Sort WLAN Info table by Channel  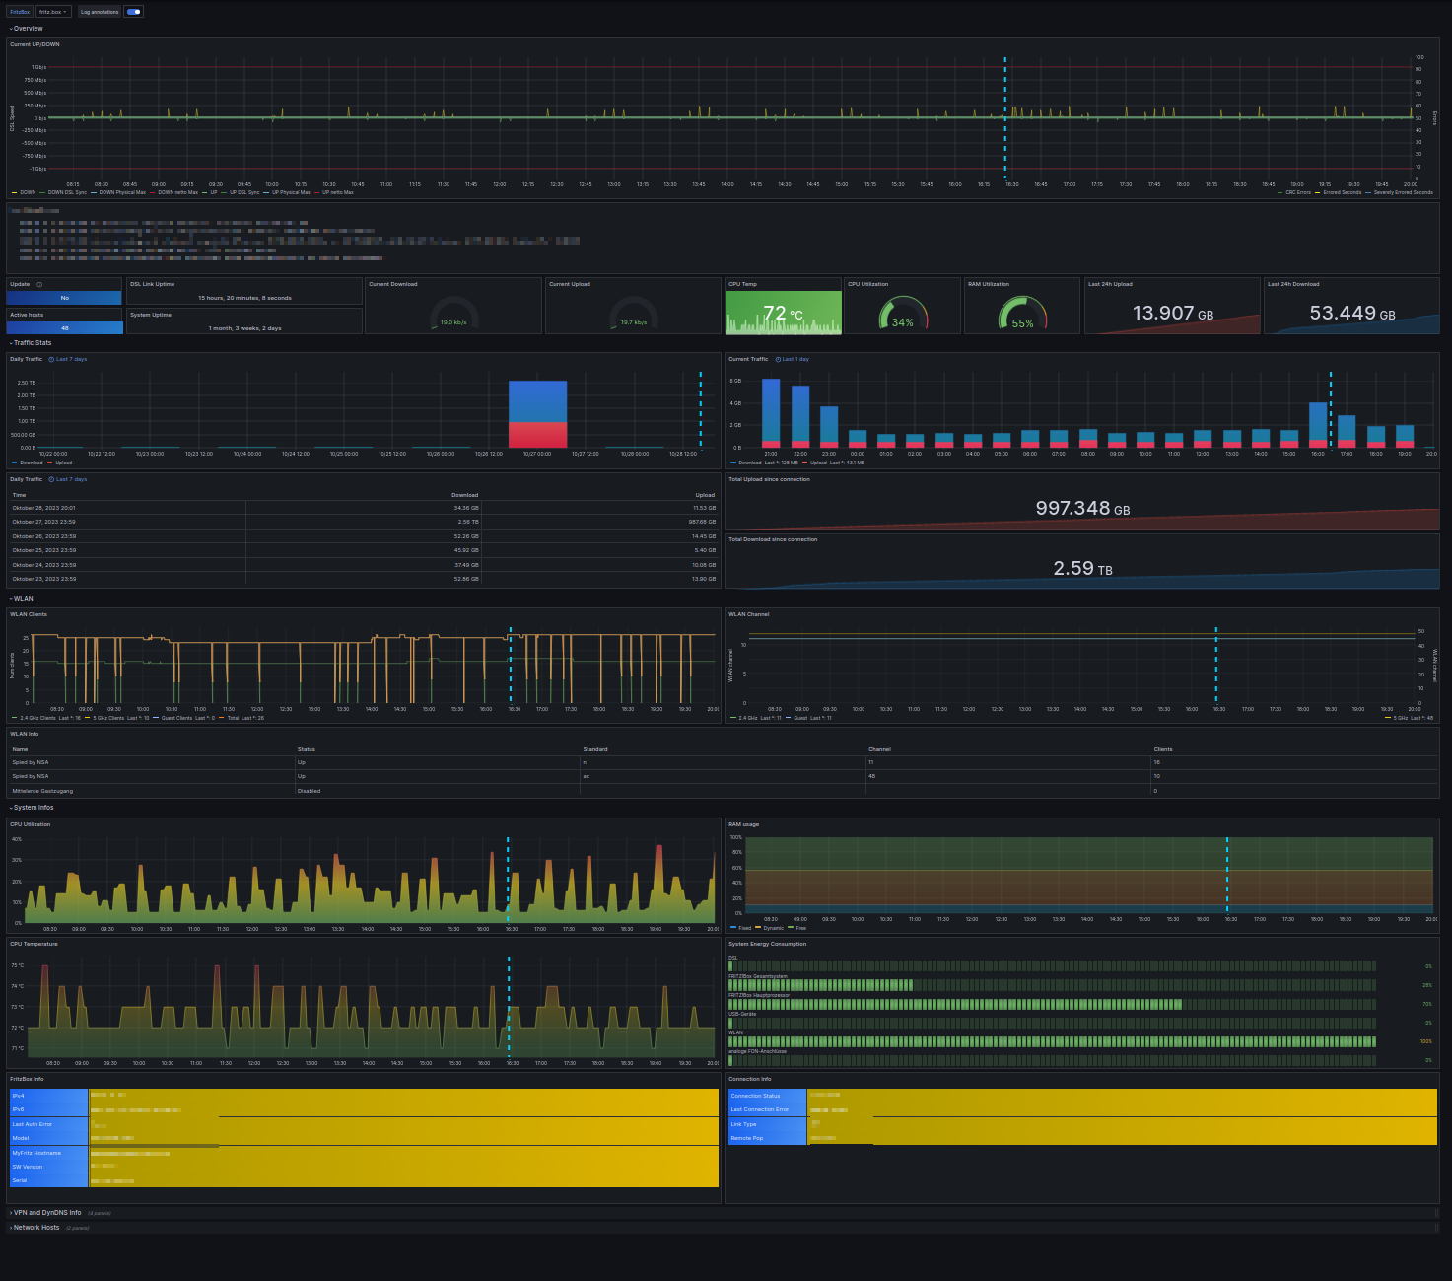click(x=879, y=749)
